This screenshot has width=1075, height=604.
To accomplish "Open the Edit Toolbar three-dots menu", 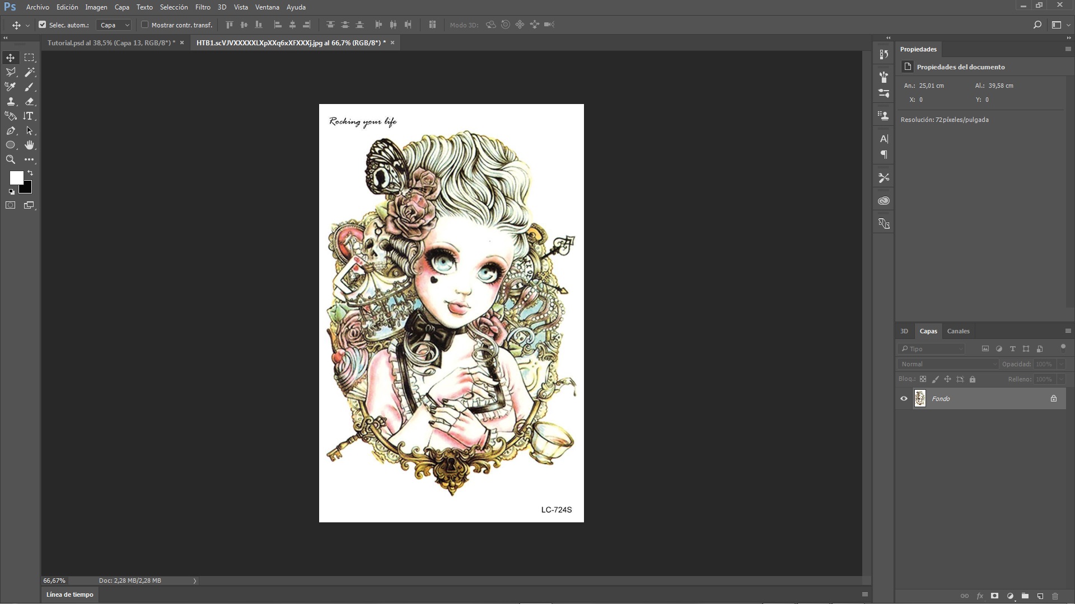I will [29, 159].
